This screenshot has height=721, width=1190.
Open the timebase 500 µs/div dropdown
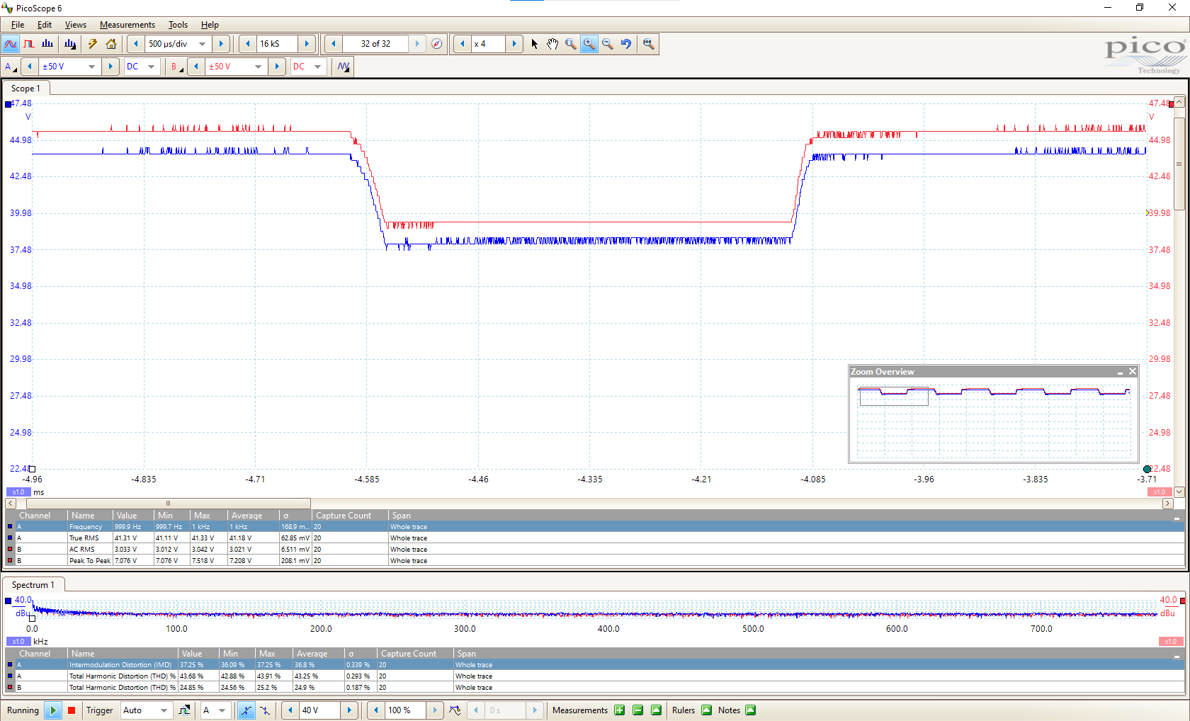(203, 44)
